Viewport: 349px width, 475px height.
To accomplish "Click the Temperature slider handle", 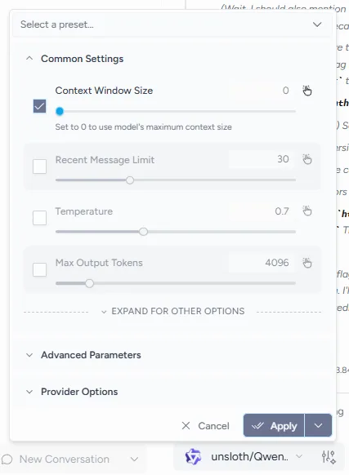I will point(144,232).
